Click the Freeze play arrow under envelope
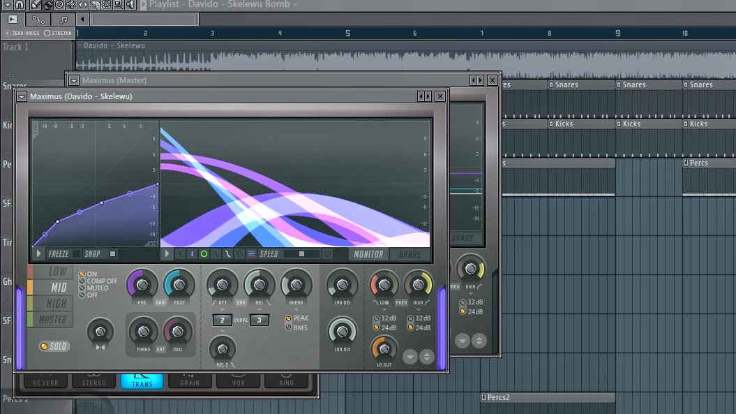This screenshot has width=736, height=414. [x=38, y=253]
